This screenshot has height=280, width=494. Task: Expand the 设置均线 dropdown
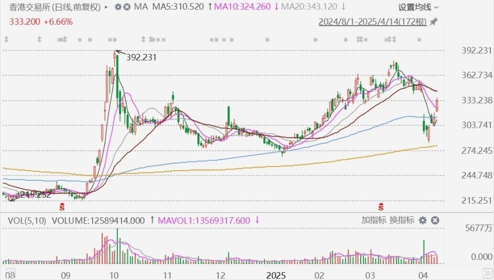click(x=418, y=7)
